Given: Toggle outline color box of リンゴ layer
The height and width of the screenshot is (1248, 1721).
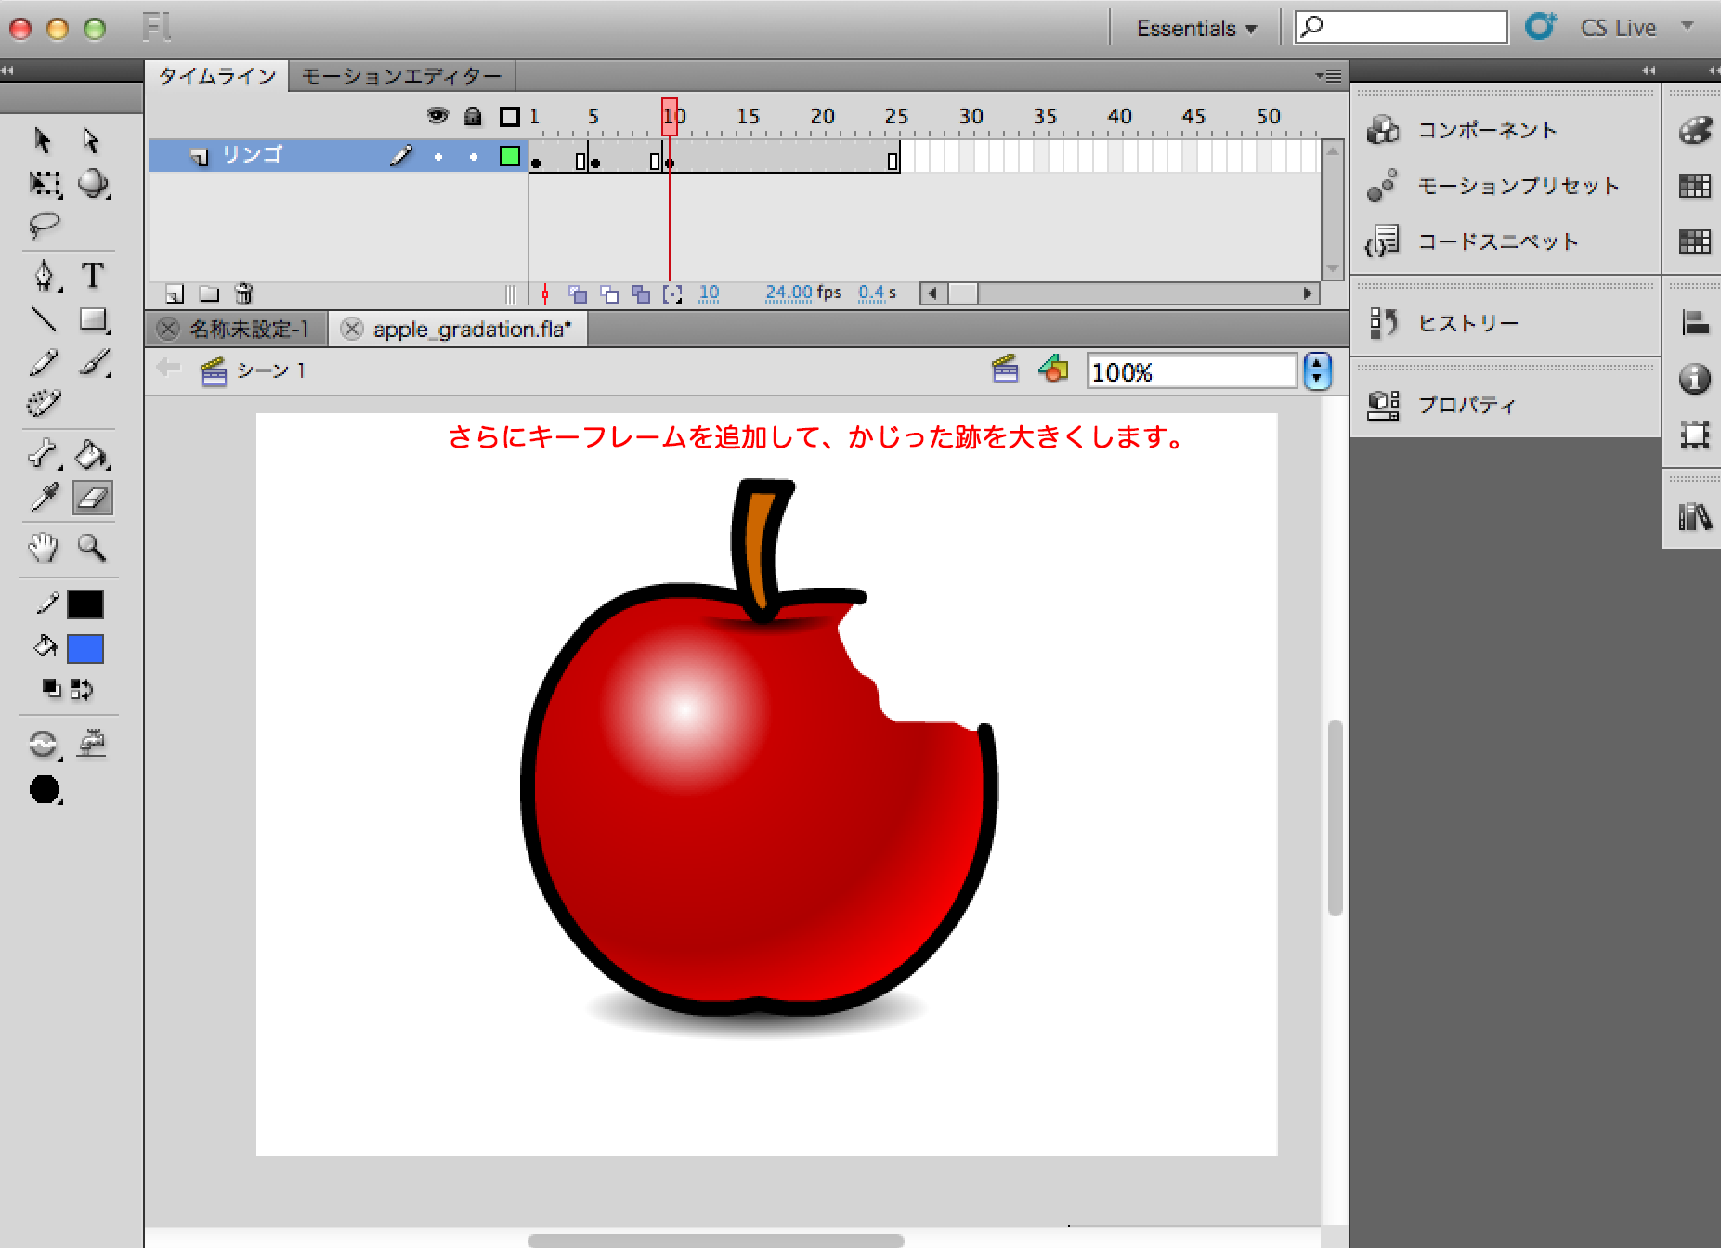Looking at the screenshot, I should coord(509,156).
